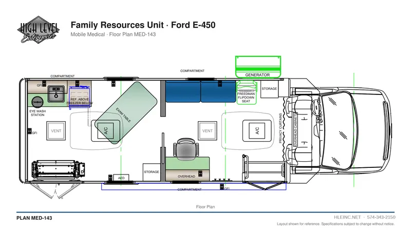This screenshot has width=411, height=232.
Task: Click the layout disclaimer footer text
Action: 336,224
